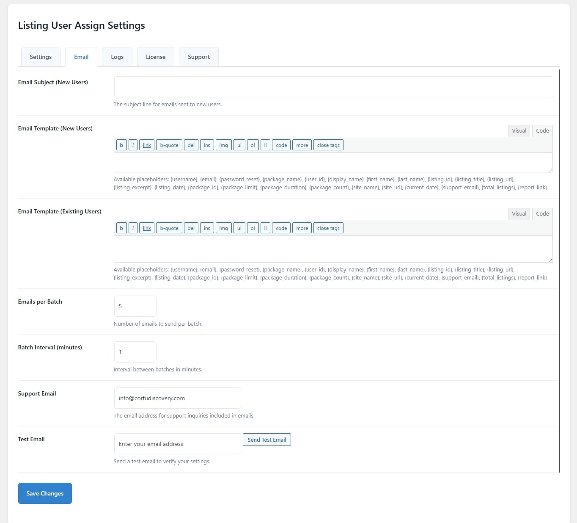Click b-quote button in Existing Users template toolbar
This screenshot has width=577, height=523.
(x=169, y=228)
